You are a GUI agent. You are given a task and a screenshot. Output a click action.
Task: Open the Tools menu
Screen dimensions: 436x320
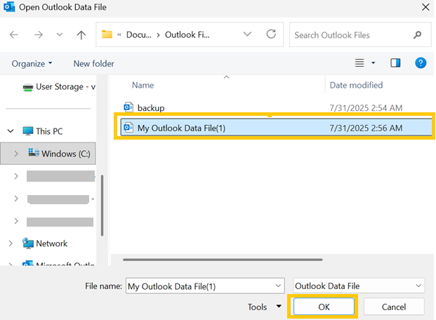(x=265, y=307)
